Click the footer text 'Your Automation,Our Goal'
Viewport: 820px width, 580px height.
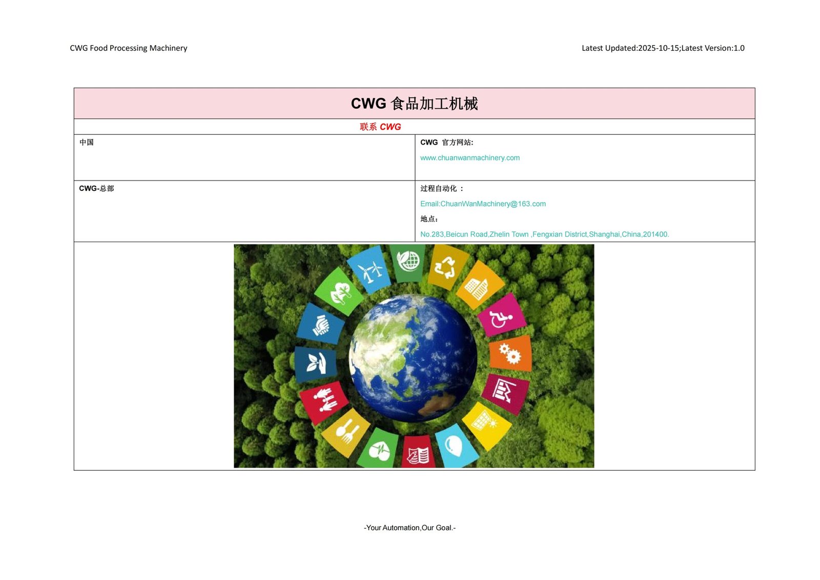(x=409, y=528)
